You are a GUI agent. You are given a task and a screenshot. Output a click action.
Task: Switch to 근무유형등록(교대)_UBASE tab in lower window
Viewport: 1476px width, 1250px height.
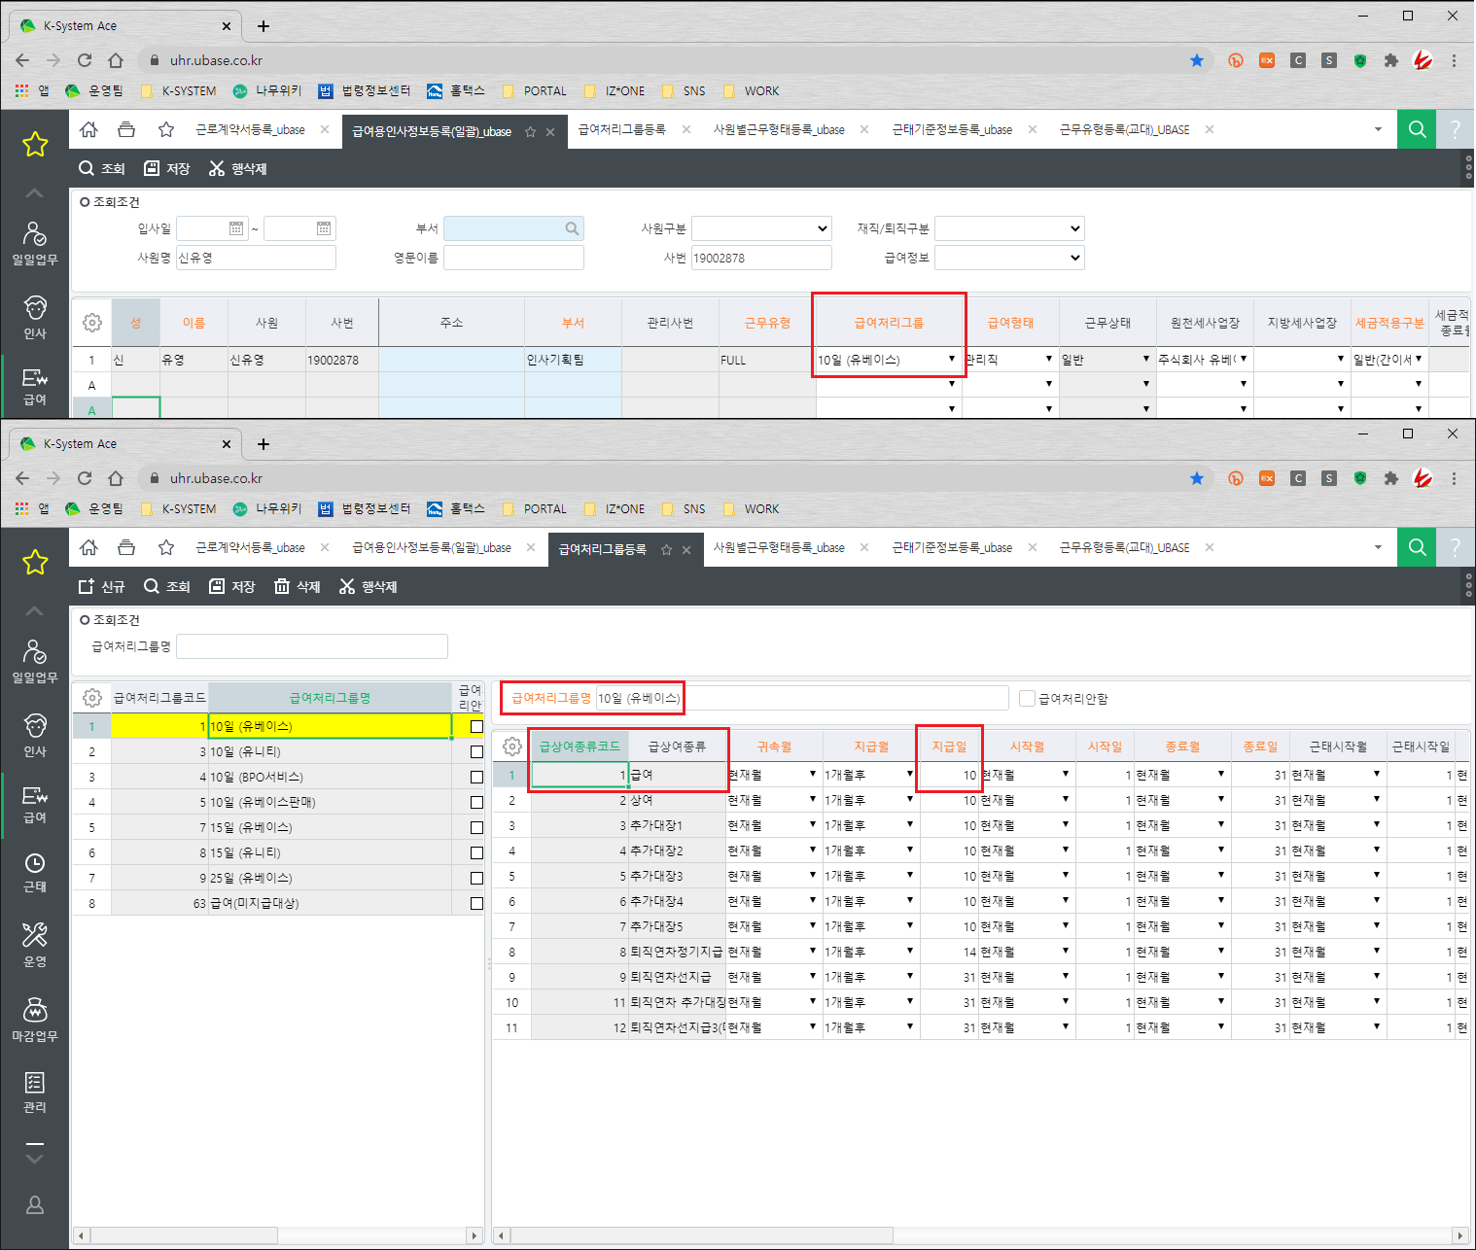[1124, 547]
